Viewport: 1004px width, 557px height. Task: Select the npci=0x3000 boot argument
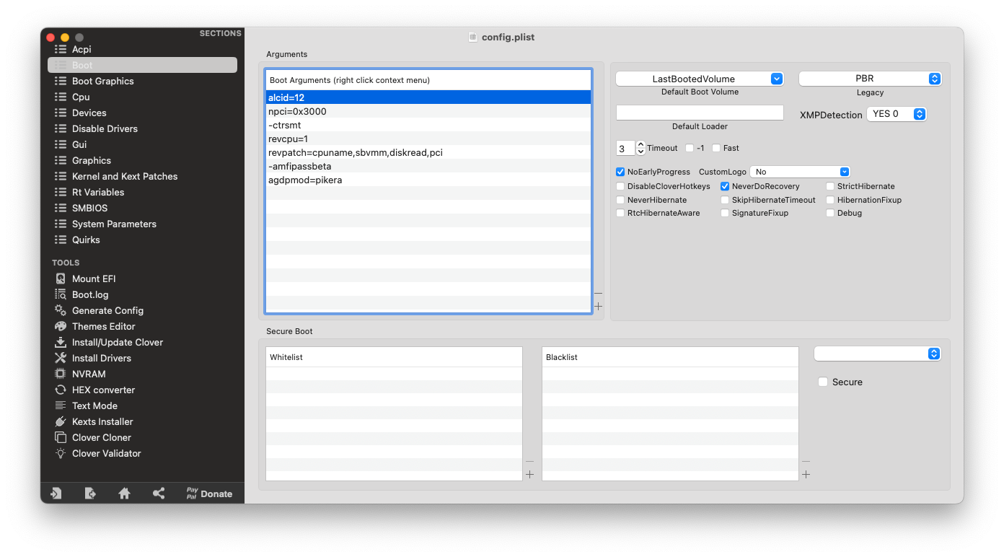428,111
